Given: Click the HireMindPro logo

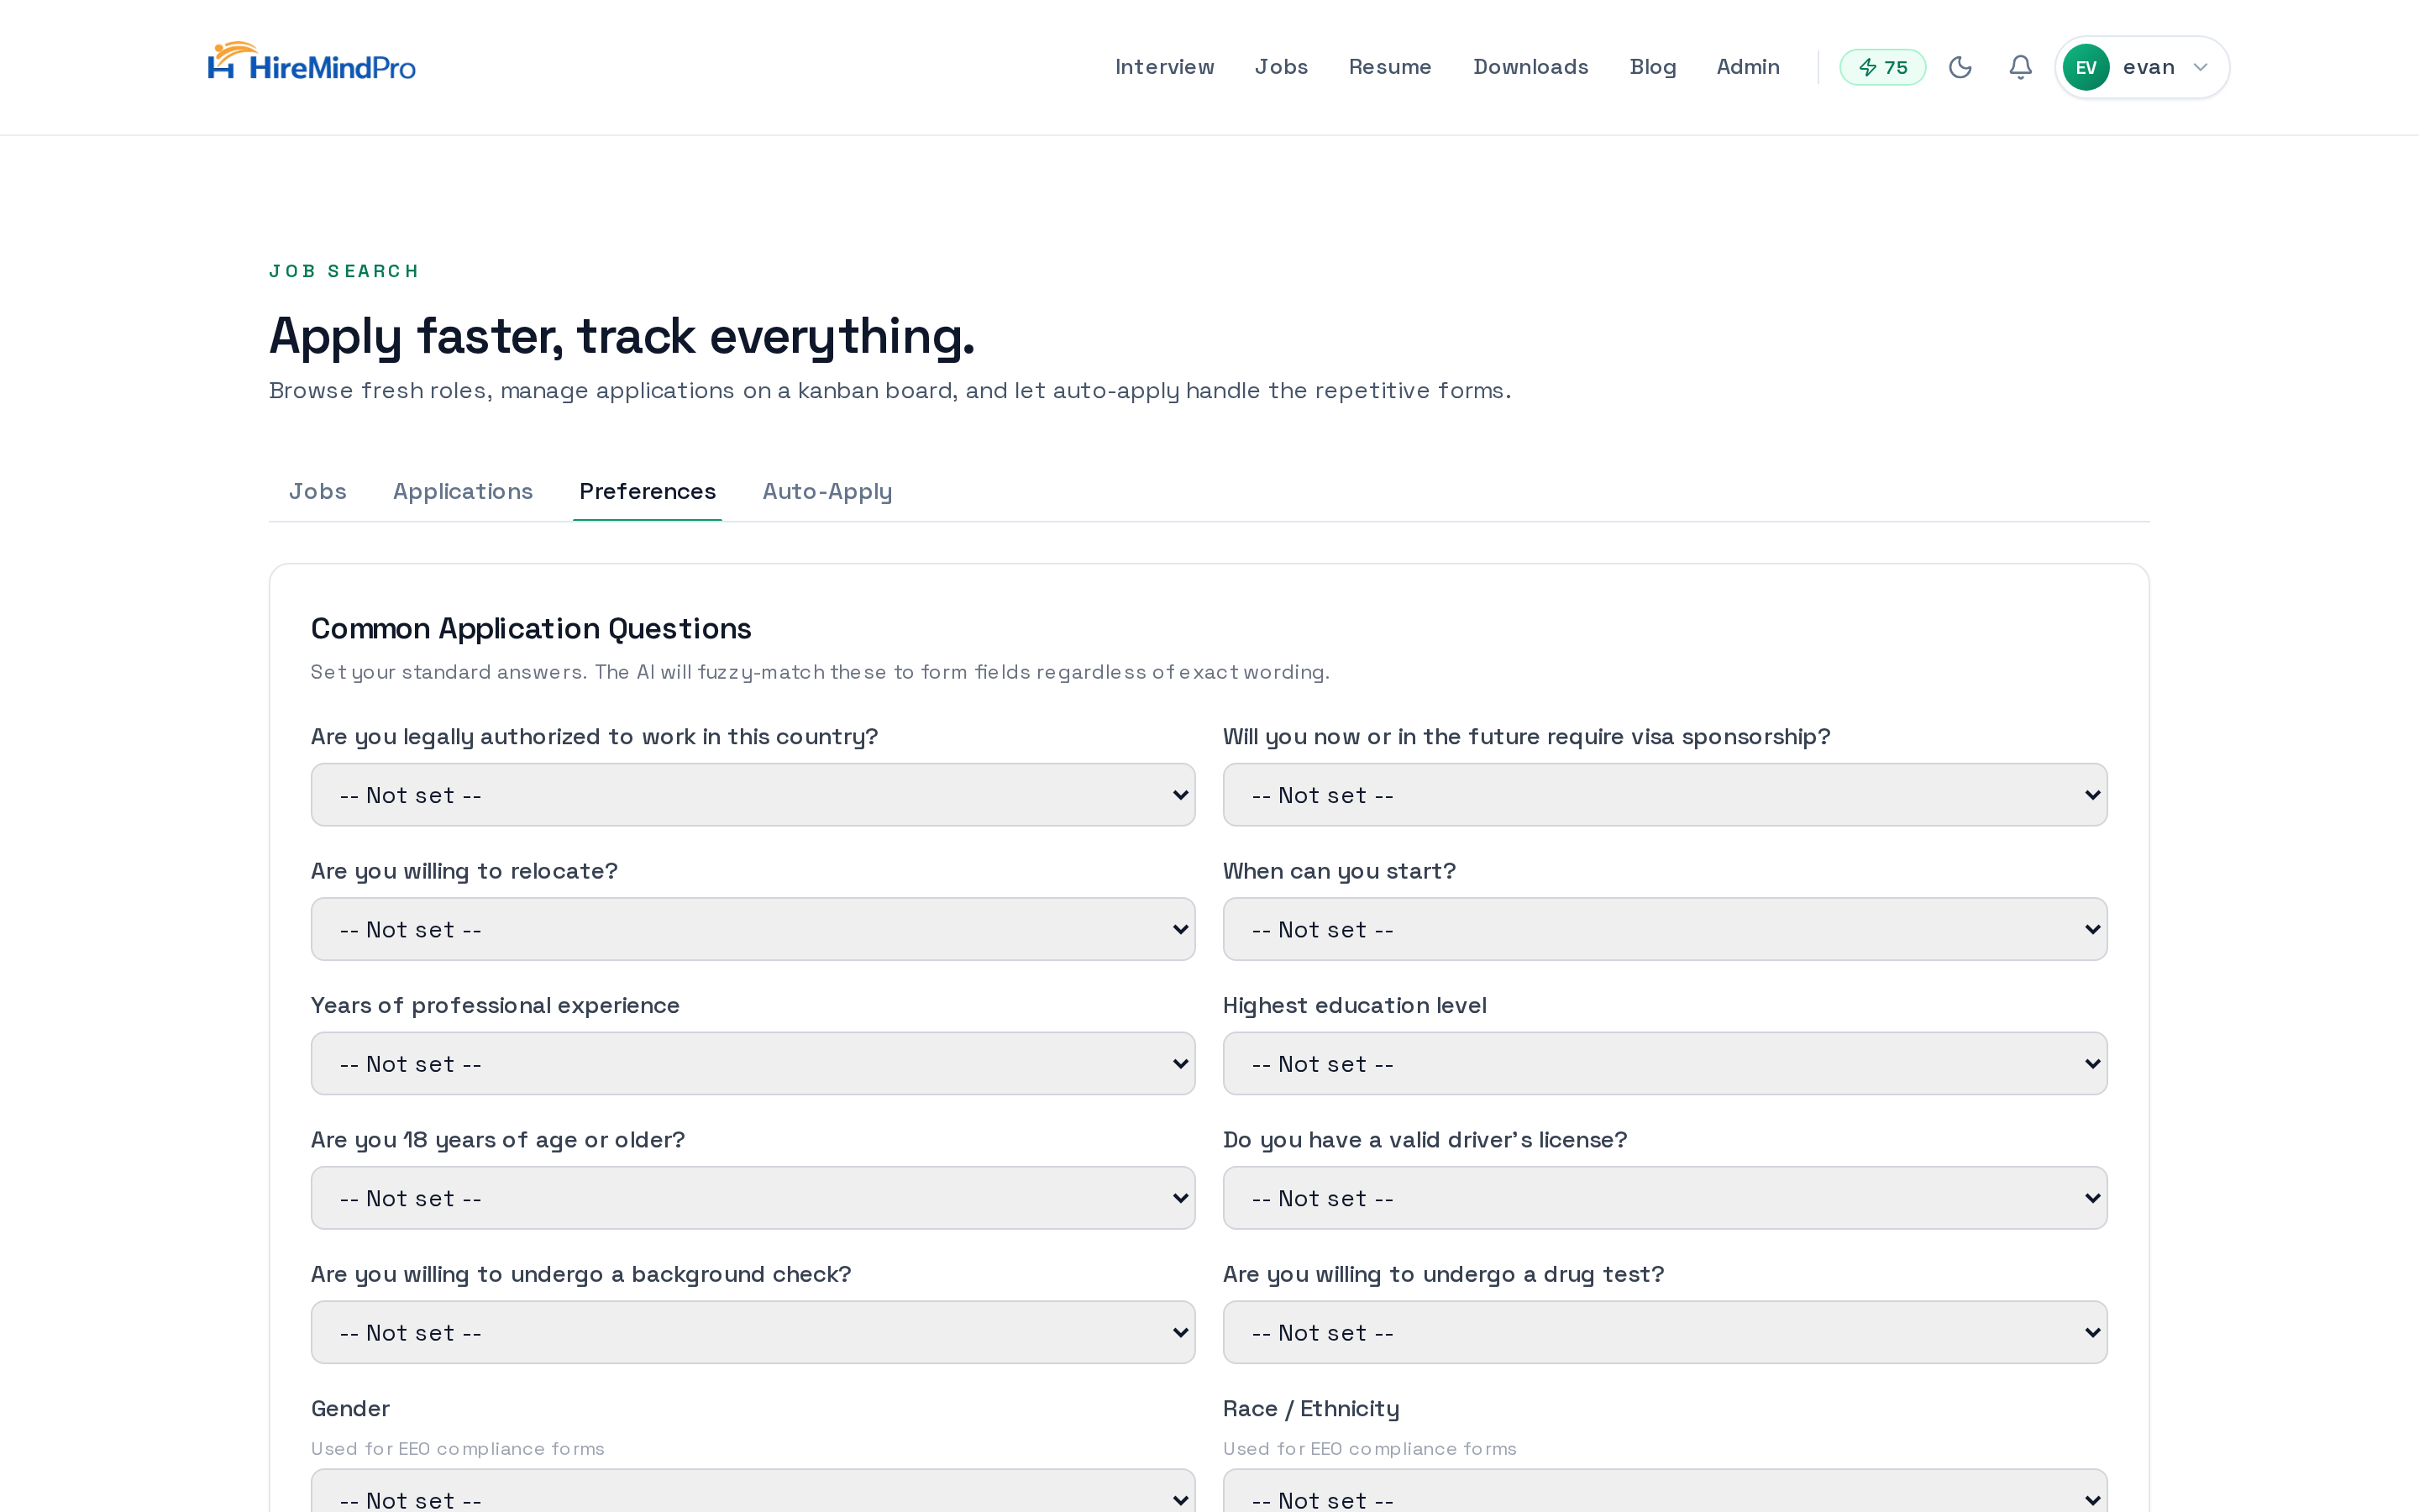Looking at the screenshot, I should coord(311,62).
